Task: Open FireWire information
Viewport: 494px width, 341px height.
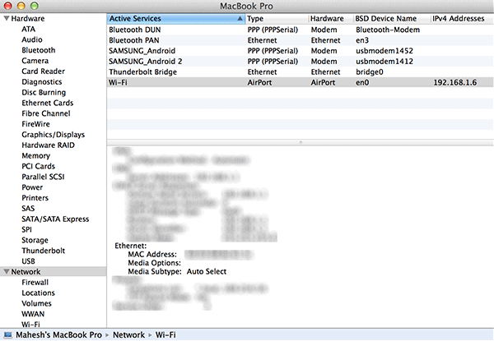Action: click(35, 124)
